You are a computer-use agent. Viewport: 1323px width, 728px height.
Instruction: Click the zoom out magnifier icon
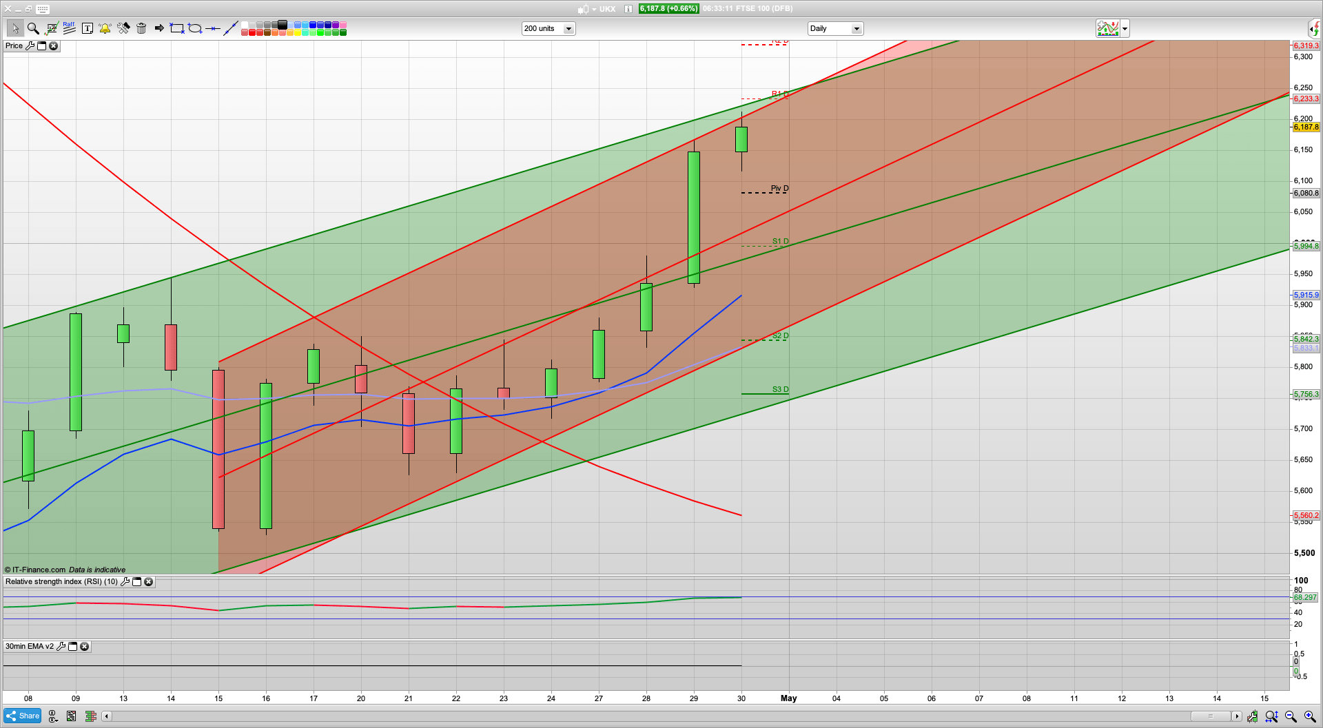tap(1291, 716)
